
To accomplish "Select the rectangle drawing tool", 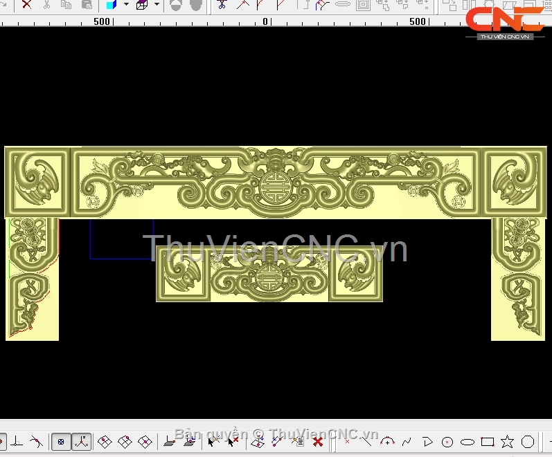I will point(488,441).
